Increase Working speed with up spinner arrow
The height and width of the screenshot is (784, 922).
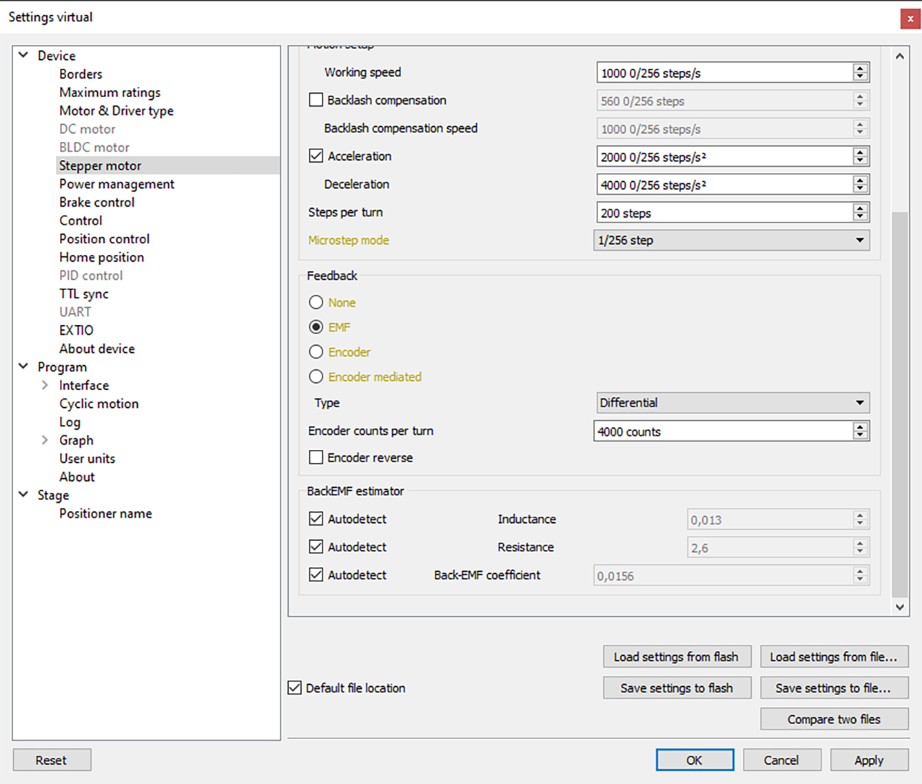click(x=859, y=68)
